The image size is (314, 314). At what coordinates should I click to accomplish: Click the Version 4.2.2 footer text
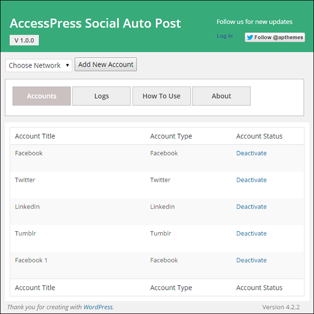tap(281, 307)
